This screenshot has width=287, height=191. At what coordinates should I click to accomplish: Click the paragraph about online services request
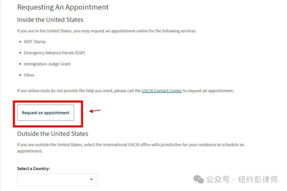106,31
